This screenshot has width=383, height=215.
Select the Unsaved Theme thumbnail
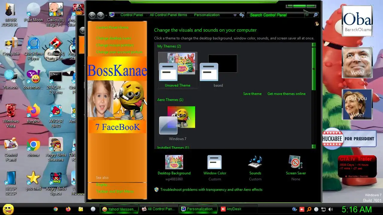[x=178, y=70]
